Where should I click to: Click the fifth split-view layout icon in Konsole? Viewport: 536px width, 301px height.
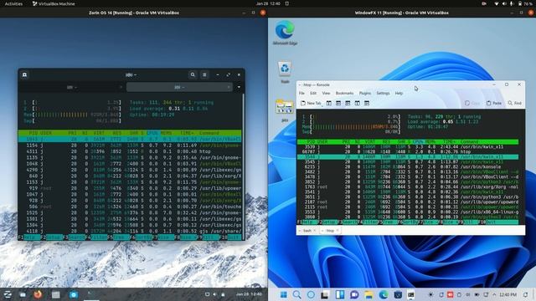(367, 103)
